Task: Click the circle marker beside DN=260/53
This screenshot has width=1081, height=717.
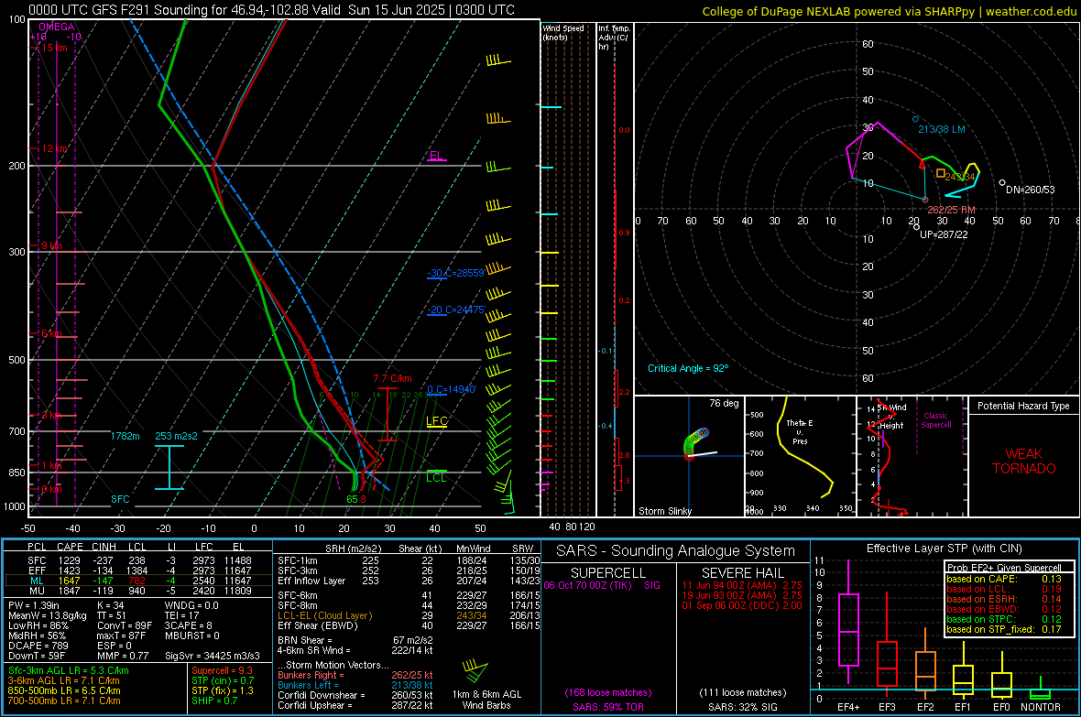Action: pyautogui.click(x=1001, y=183)
